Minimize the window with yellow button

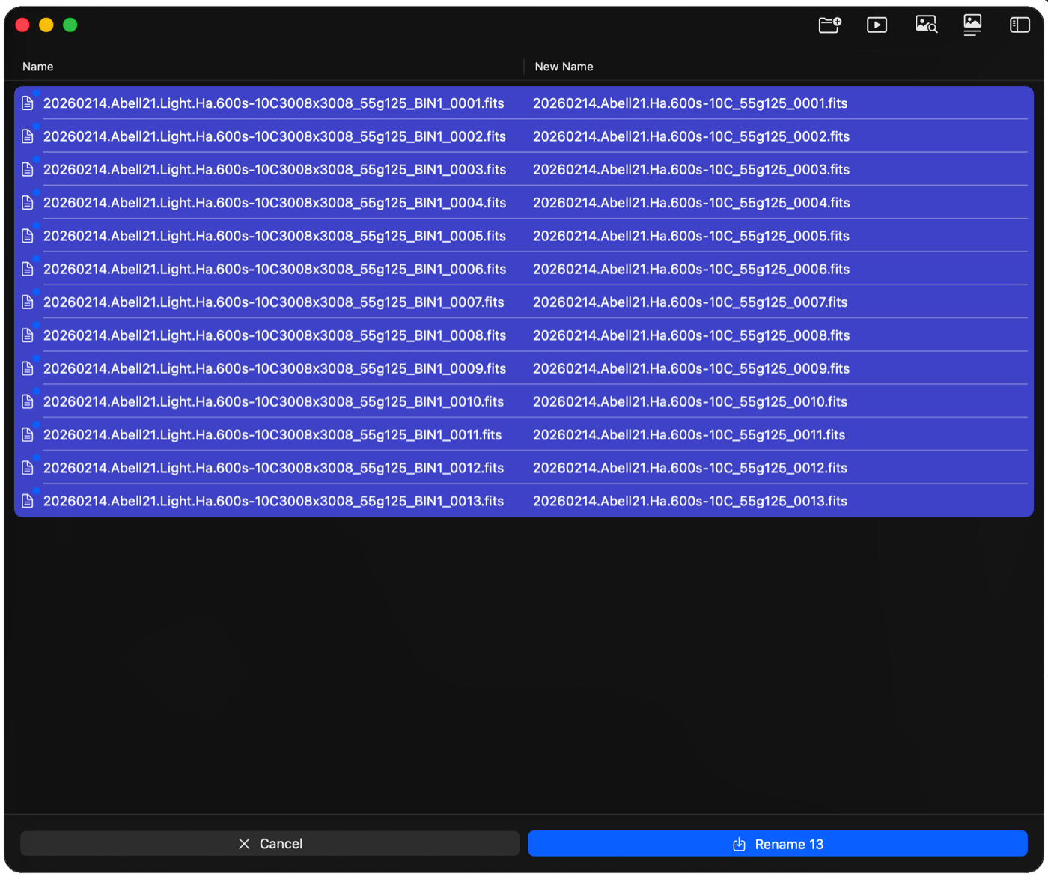coord(46,25)
